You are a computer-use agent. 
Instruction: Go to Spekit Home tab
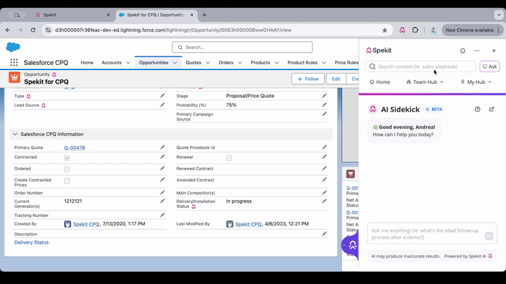(x=379, y=82)
